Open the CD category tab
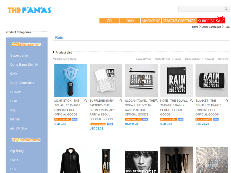 pos(109,21)
